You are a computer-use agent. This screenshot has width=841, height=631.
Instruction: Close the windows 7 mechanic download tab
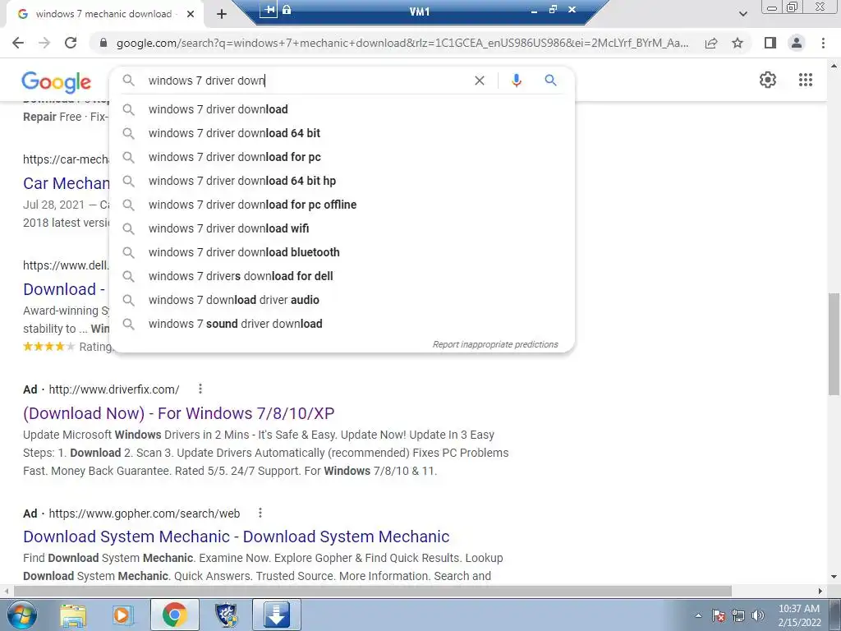coord(191,15)
